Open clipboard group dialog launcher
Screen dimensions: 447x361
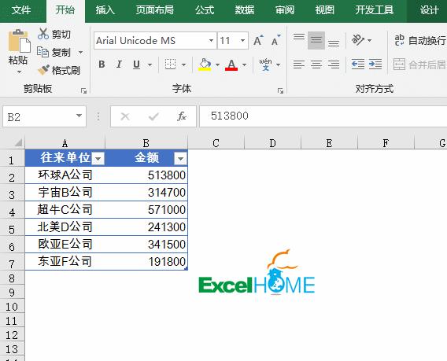click(x=83, y=91)
